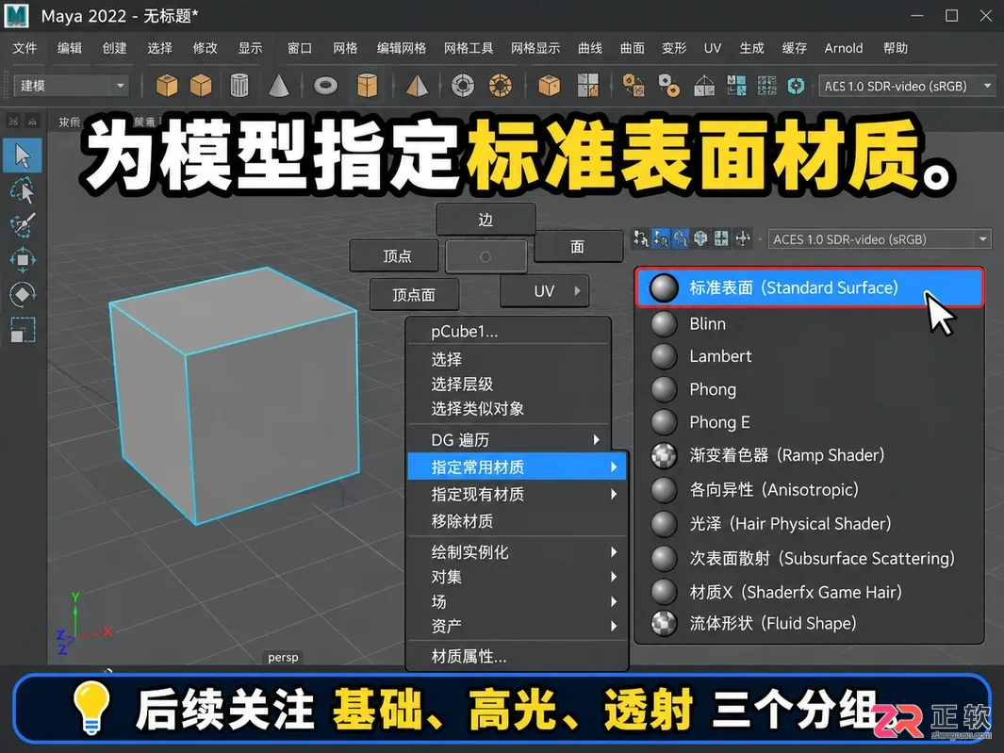This screenshot has height=753, width=1004.
Task: Open viewport ACES 1.0 SDR-video color dropdown
Action: pos(880,239)
